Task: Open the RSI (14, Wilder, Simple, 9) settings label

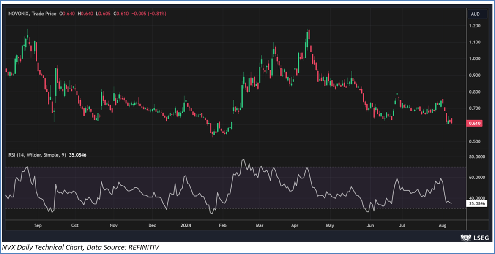Action: pyautogui.click(x=38, y=155)
